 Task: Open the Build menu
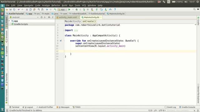click(x=64, y=6)
